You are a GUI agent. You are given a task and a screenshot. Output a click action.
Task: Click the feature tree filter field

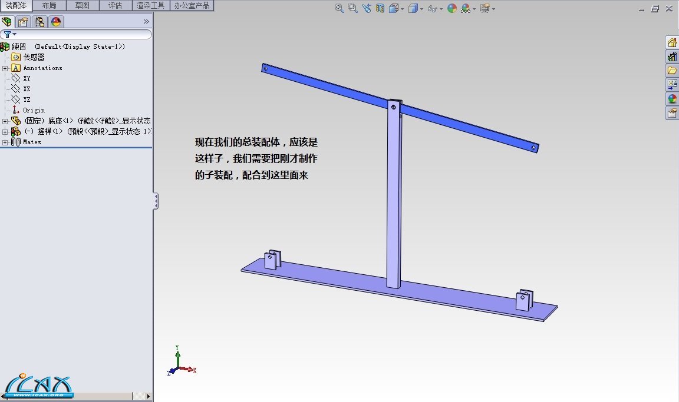(80, 35)
